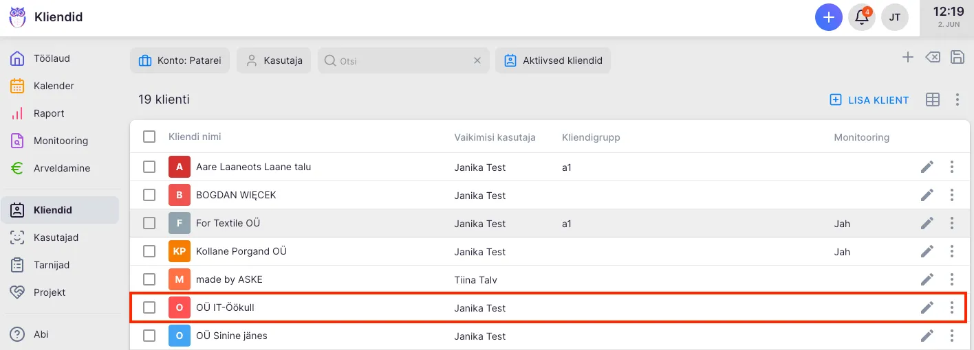974x350 pixels.
Task: Click the blue plus add button
Action: point(828,17)
